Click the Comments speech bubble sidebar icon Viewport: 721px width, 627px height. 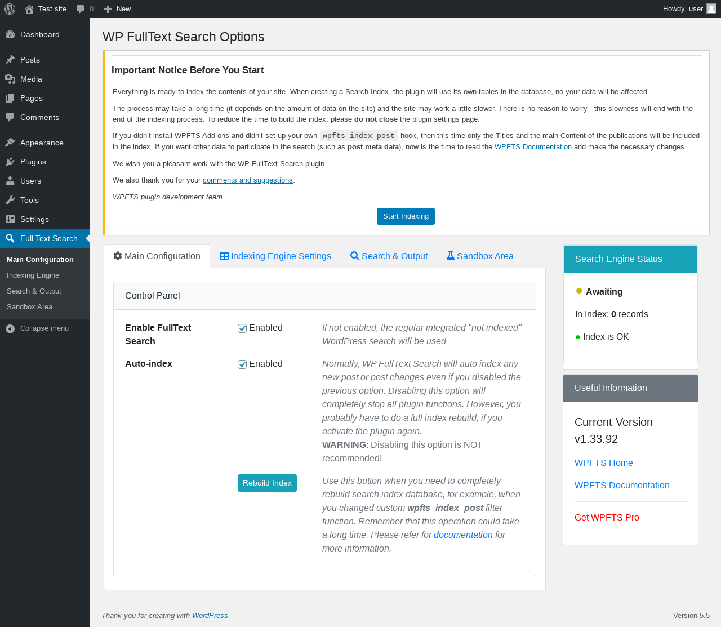pos(10,117)
